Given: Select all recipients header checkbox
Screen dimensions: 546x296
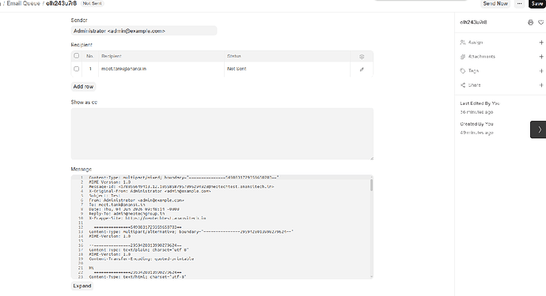Looking at the screenshot, I should [77, 55].
